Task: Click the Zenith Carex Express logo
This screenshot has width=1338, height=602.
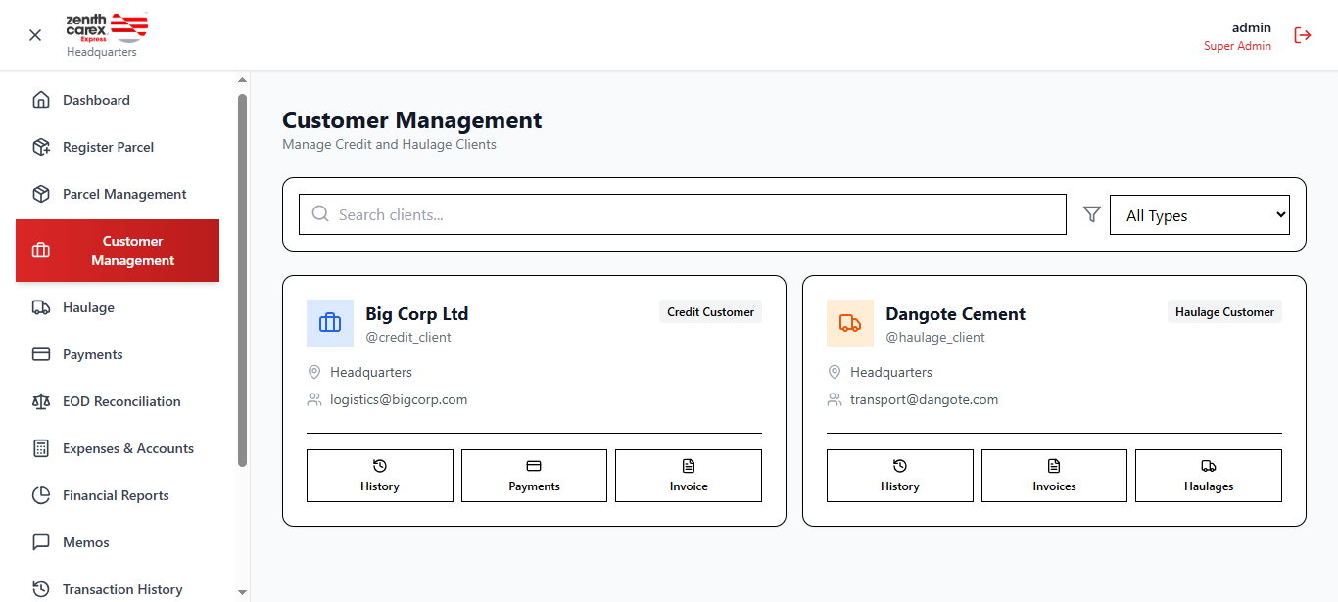Action: [107, 28]
